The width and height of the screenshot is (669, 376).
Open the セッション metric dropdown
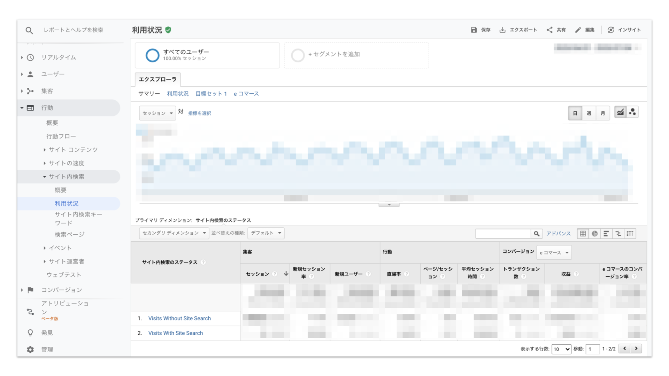coord(157,113)
